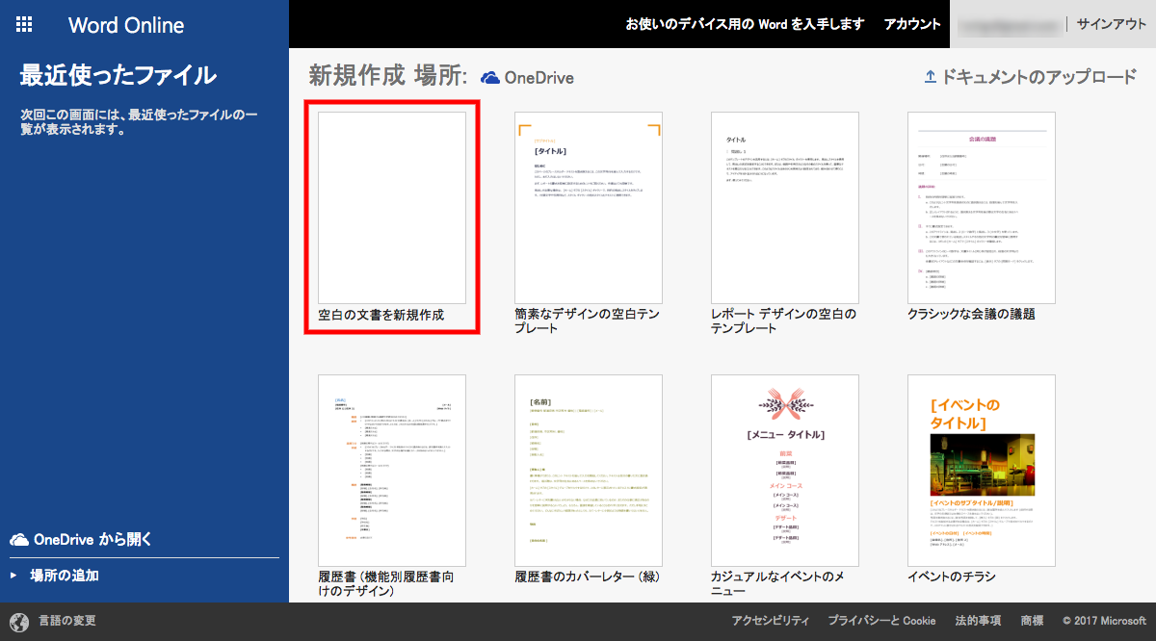Click サインアウト to sign out
This screenshot has width=1156, height=641.
[x=1112, y=24]
